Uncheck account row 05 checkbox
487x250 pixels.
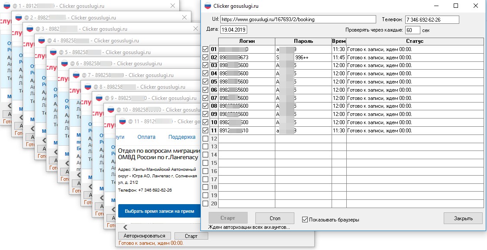pyautogui.click(x=205, y=82)
